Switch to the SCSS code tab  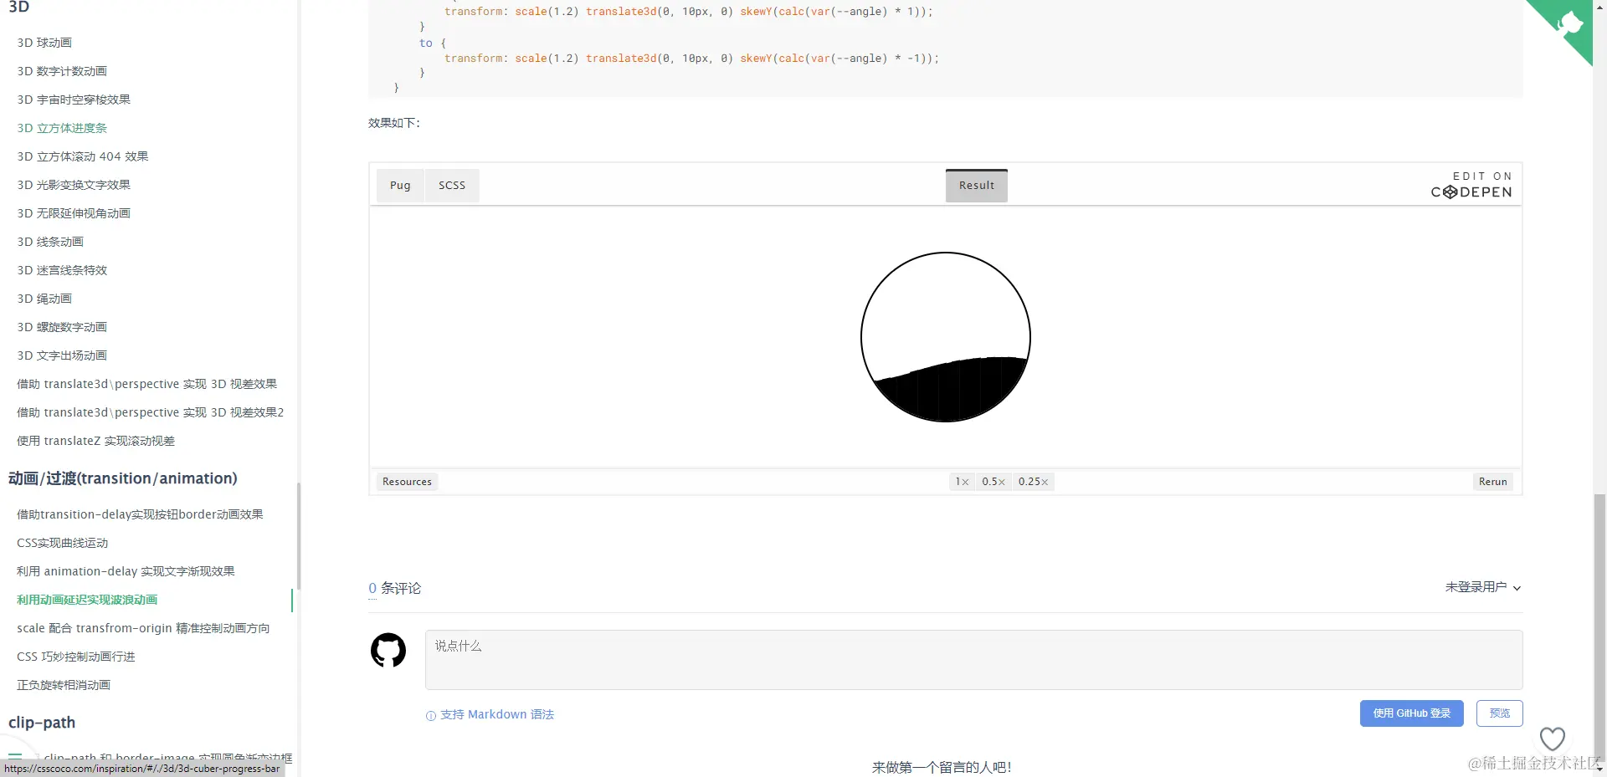(452, 185)
